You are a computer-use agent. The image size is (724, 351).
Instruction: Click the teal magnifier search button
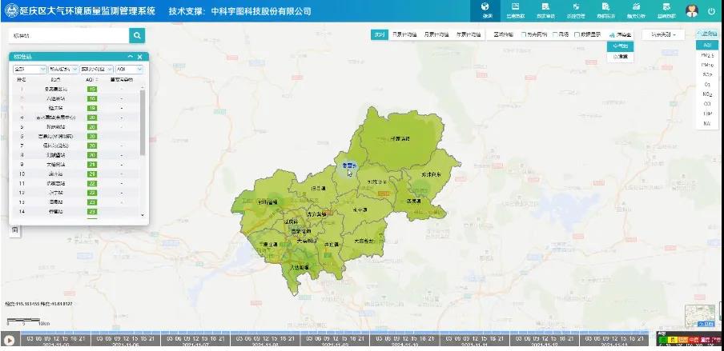(137, 35)
